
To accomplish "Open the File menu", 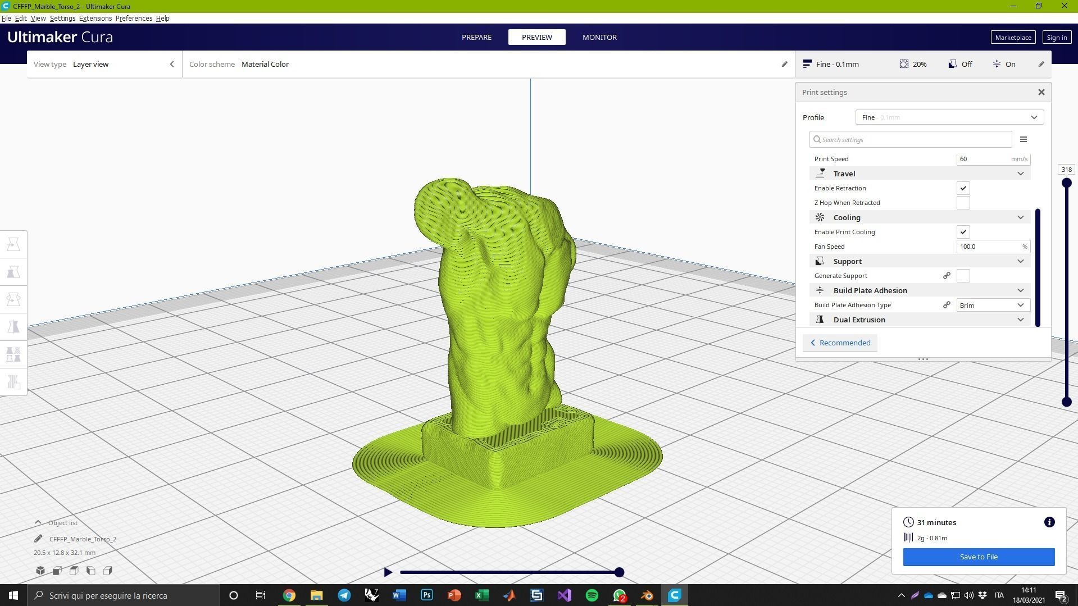I will [6, 19].
